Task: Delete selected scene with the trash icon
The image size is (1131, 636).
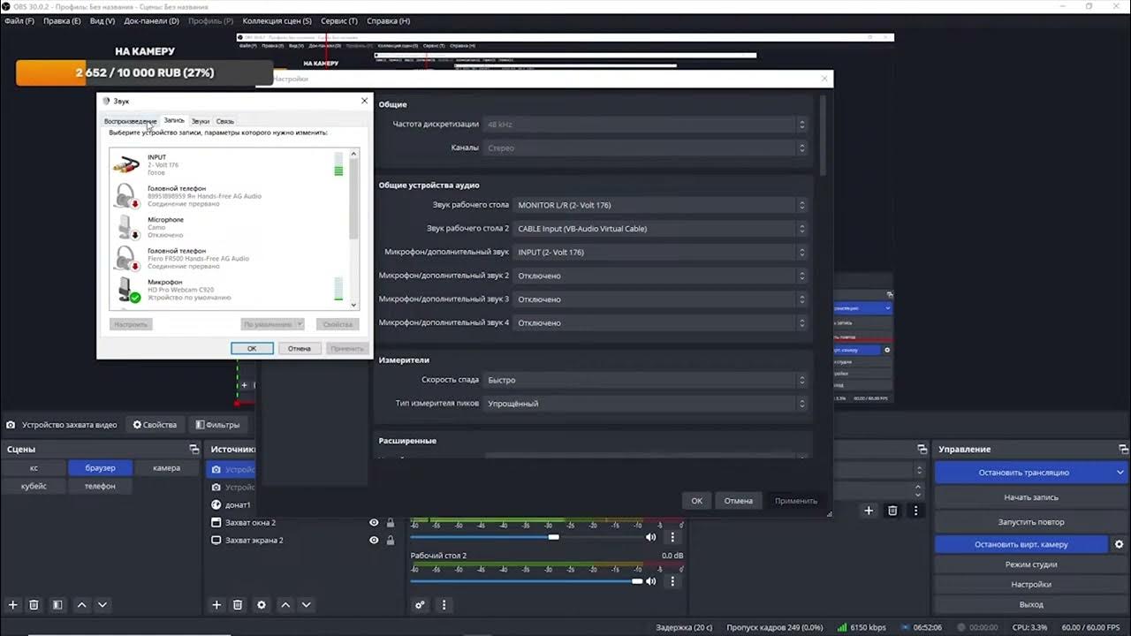Action: point(34,605)
